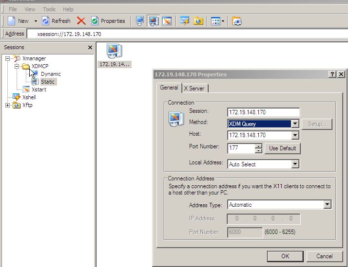
Task: Open the Help menu
Action: [68, 9]
